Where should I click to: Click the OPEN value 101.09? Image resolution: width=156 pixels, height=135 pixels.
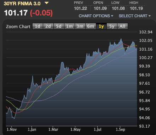click(100, 8)
